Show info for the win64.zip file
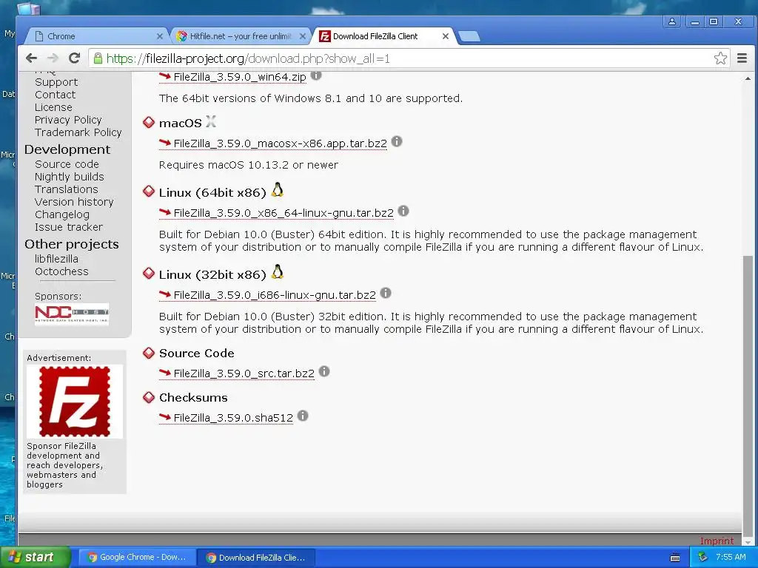The height and width of the screenshot is (568, 758). click(x=316, y=75)
